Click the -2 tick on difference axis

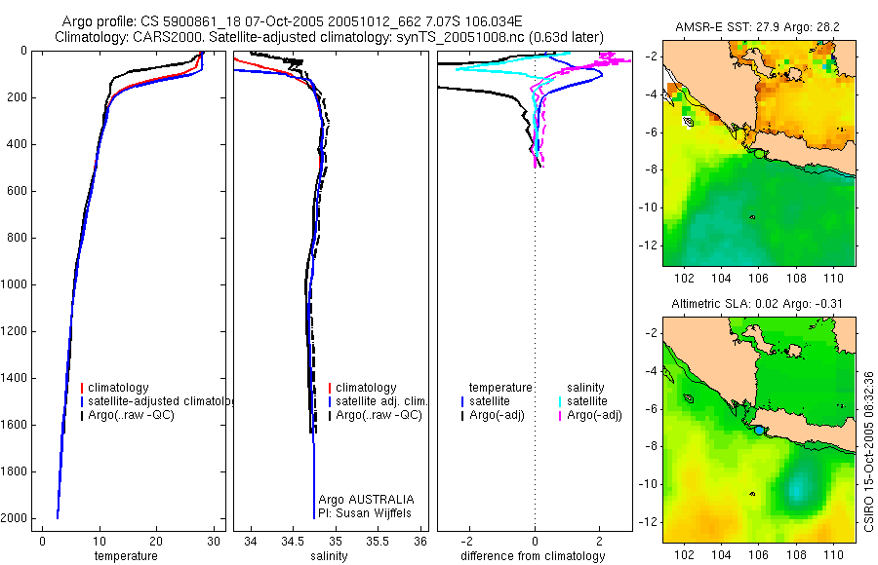pos(467,542)
